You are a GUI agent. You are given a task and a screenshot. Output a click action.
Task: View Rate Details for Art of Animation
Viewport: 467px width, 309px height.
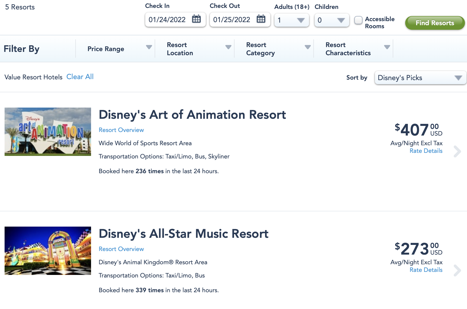point(426,151)
